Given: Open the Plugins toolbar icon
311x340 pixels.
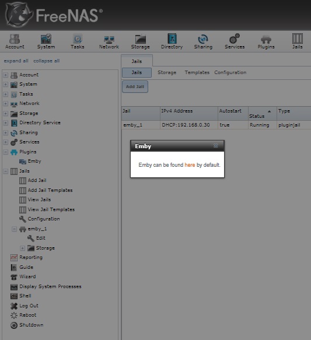Looking at the screenshot, I should [266, 41].
